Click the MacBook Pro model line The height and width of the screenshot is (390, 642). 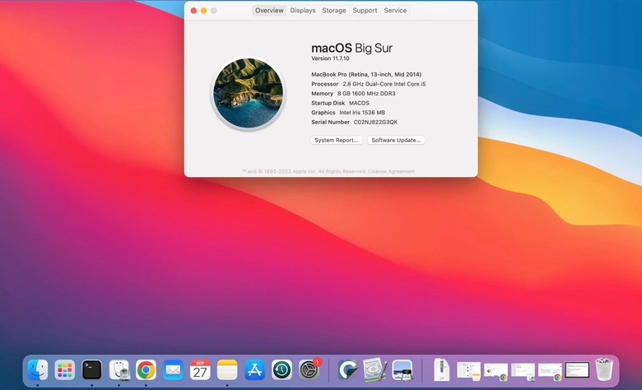[x=366, y=75]
